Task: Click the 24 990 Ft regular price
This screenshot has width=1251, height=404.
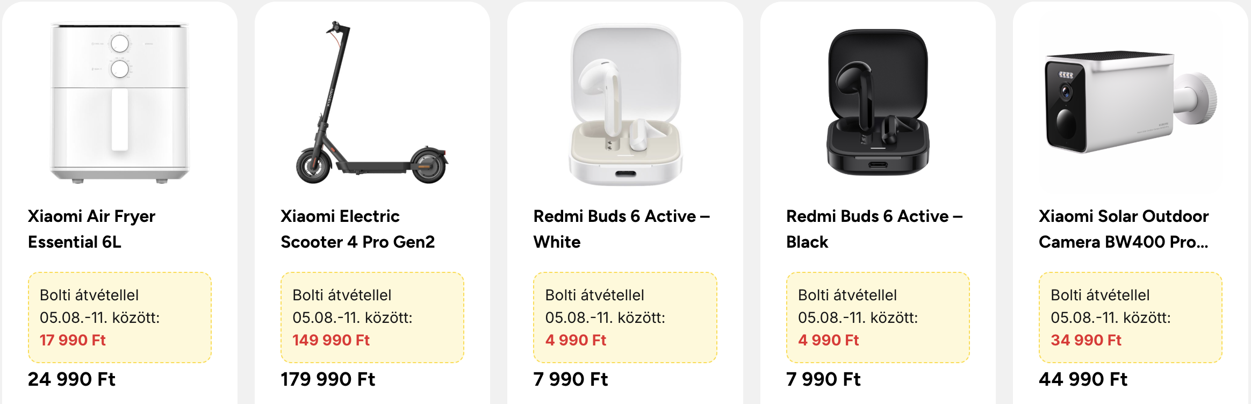Action: tap(71, 379)
